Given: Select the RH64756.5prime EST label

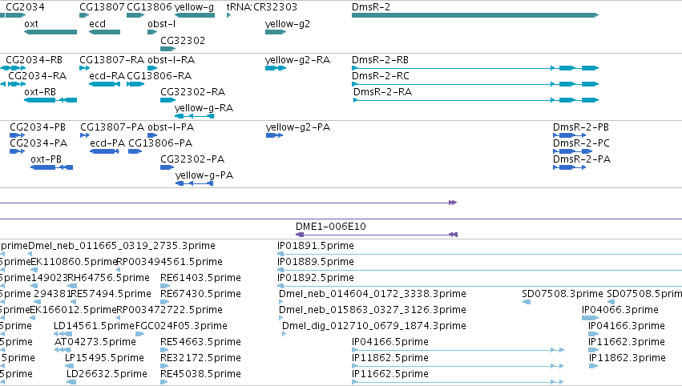Looking at the screenshot, I should click(109, 278).
